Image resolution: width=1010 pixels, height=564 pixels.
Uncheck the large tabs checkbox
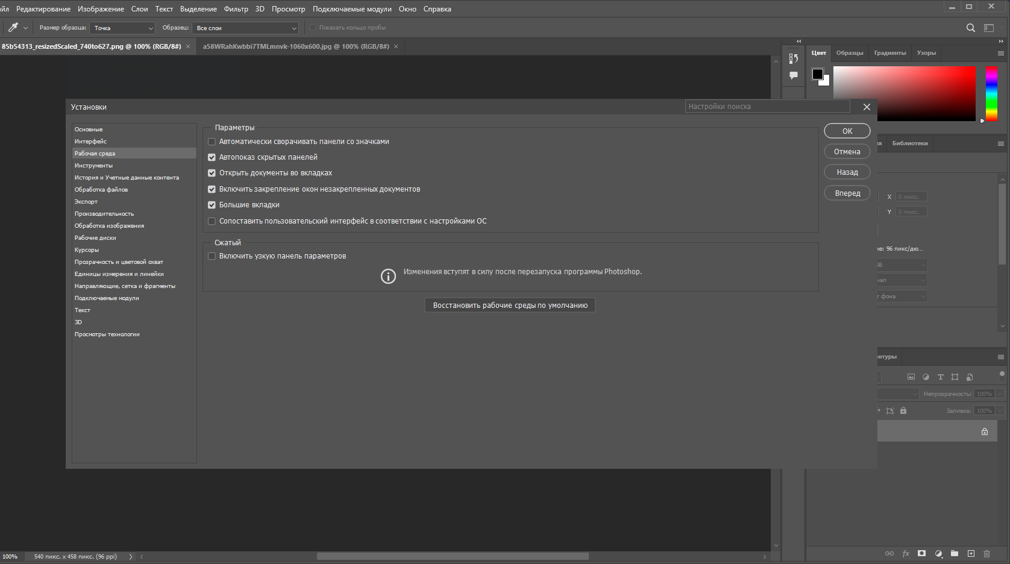pos(212,205)
